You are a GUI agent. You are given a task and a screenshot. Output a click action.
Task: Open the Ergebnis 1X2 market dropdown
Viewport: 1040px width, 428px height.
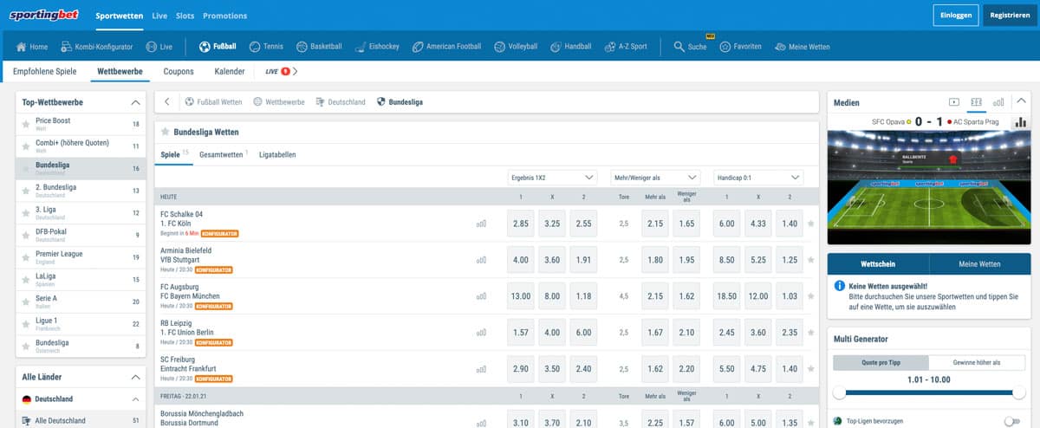click(552, 177)
